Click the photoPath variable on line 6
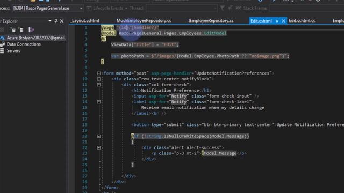Image resolution: width=344 pixels, height=193 pixels. 132,56
